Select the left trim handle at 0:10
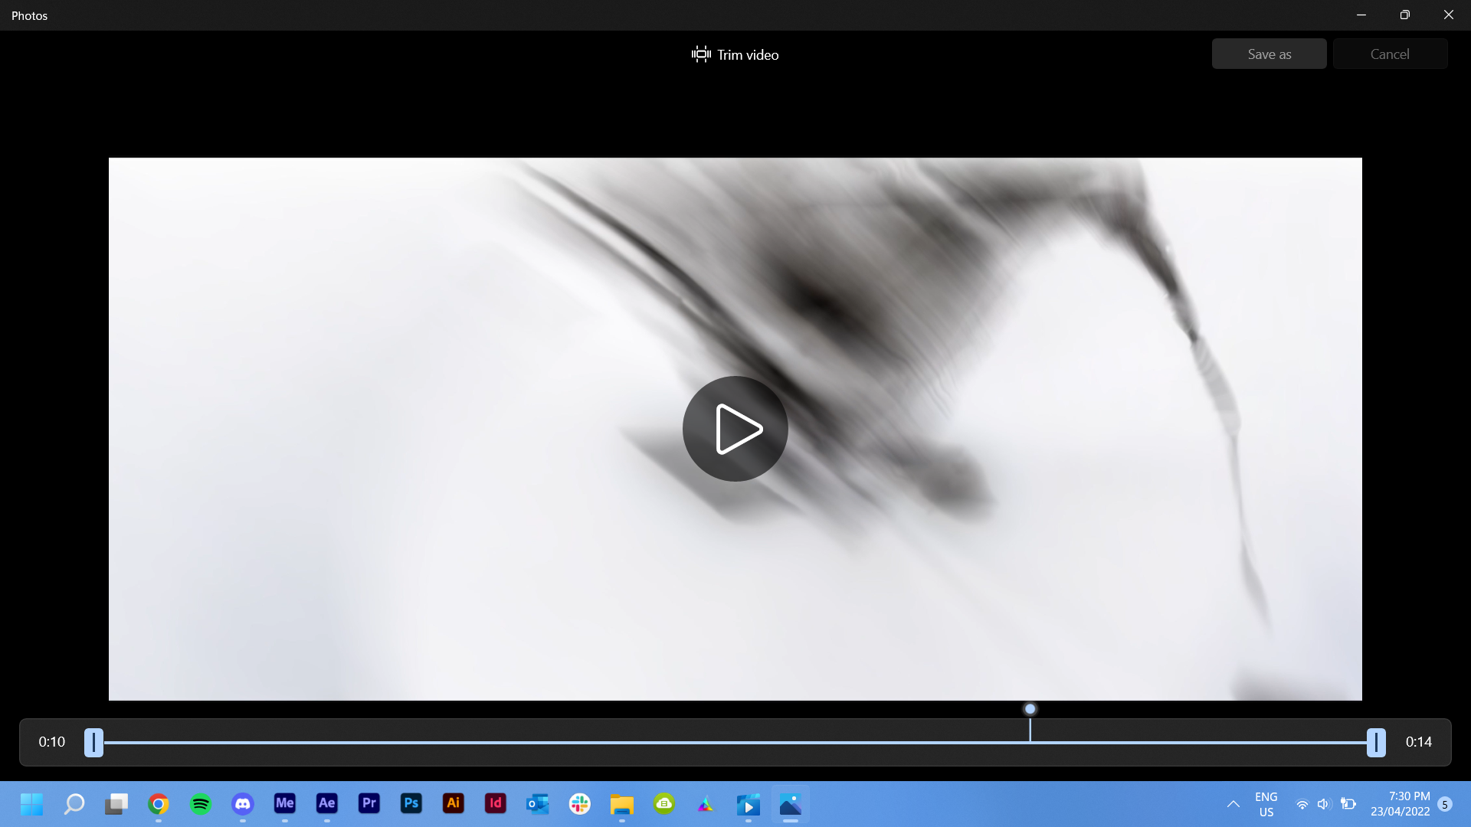The image size is (1471, 827). (x=93, y=742)
